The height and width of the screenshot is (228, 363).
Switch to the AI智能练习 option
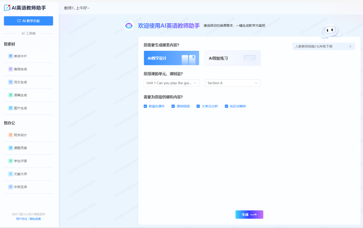(x=233, y=58)
